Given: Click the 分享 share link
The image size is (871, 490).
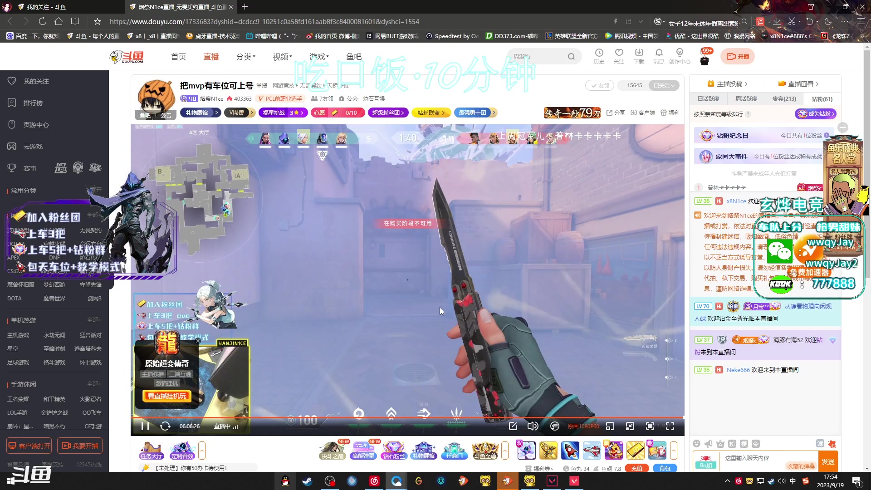Looking at the screenshot, I should (x=616, y=113).
